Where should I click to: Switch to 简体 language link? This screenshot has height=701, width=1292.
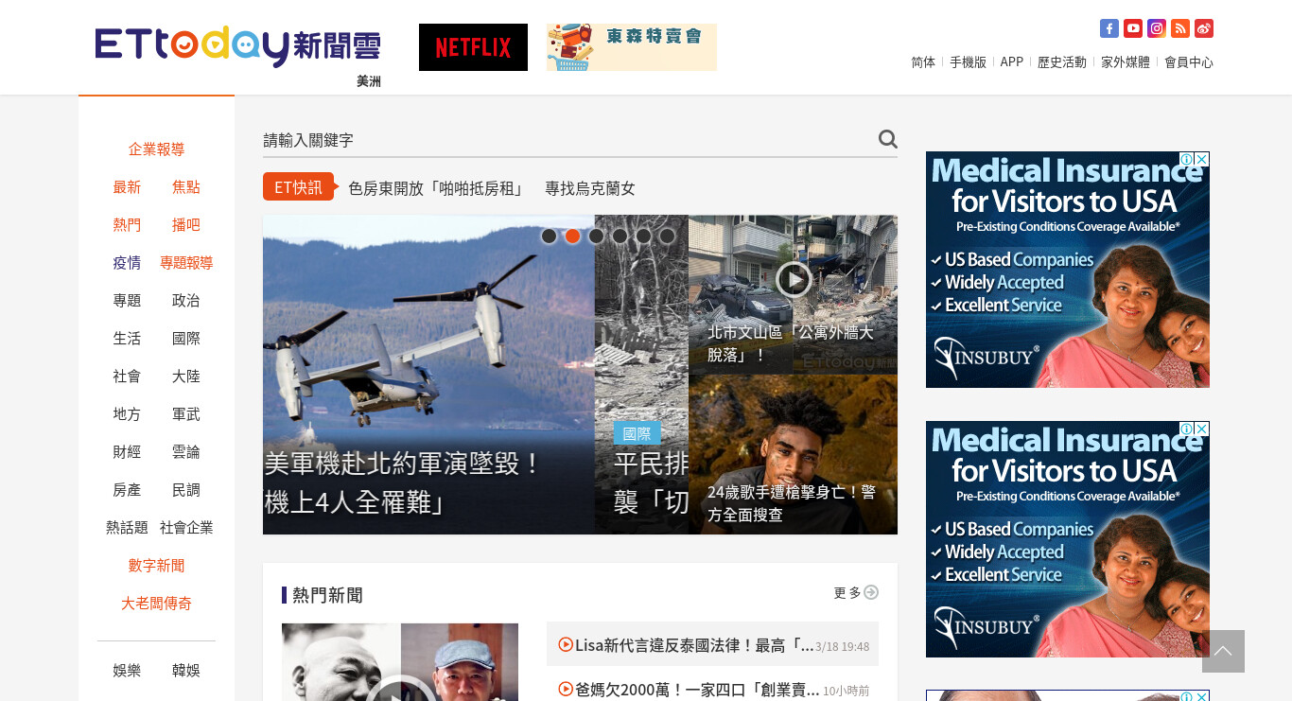(923, 61)
